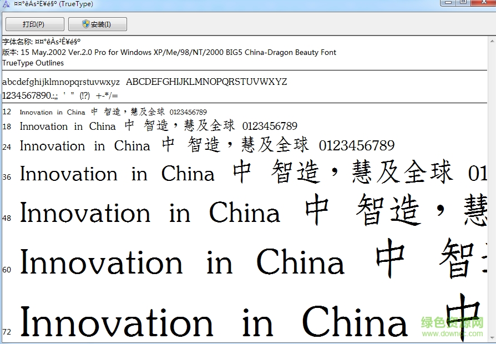Click the 打印(P) print button
This screenshot has width=496, height=344.
coord(33,24)
